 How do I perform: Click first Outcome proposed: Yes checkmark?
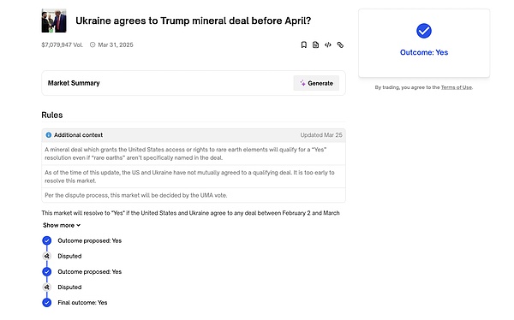[47, 240]
